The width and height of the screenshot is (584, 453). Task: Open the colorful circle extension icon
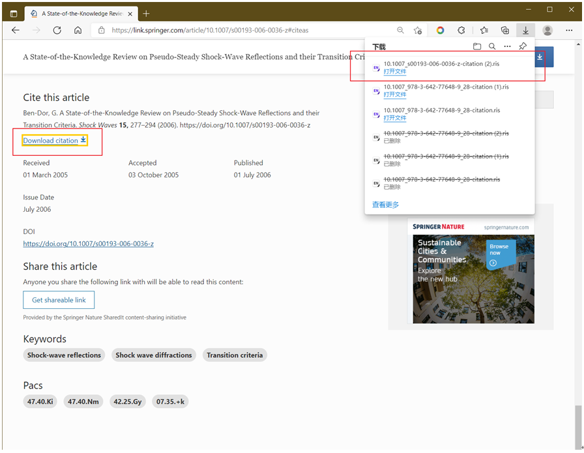click(x=440, y=30)
